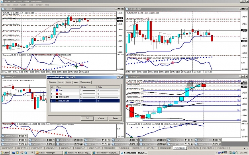Screen dimensions: 249x155
Task: Restore the minimized USDJPY,H4 chart window
Action: [x=75, y=144]
